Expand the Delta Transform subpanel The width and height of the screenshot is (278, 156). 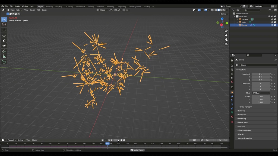click(x=246, y=107)
